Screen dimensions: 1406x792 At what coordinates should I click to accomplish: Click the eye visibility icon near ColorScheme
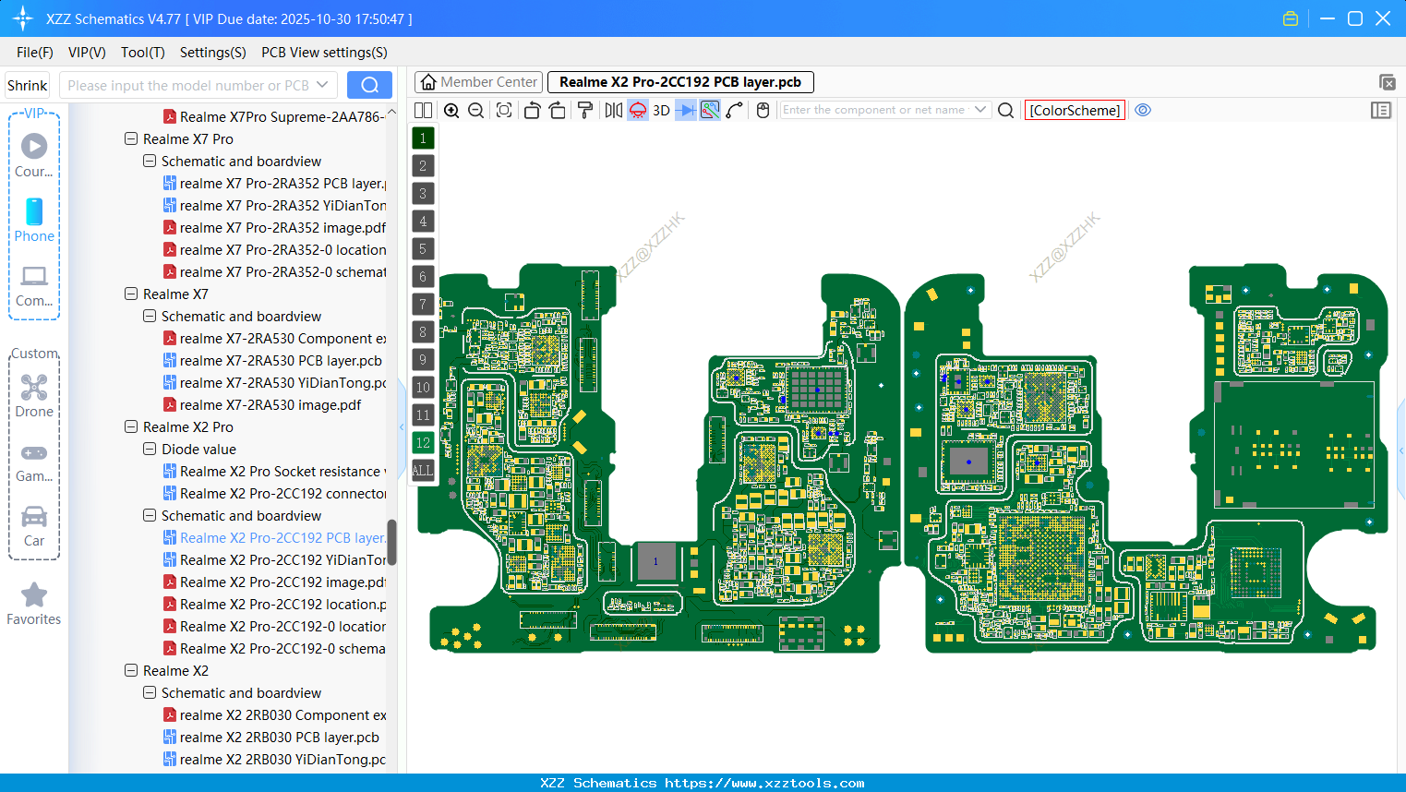(1143, 110)
